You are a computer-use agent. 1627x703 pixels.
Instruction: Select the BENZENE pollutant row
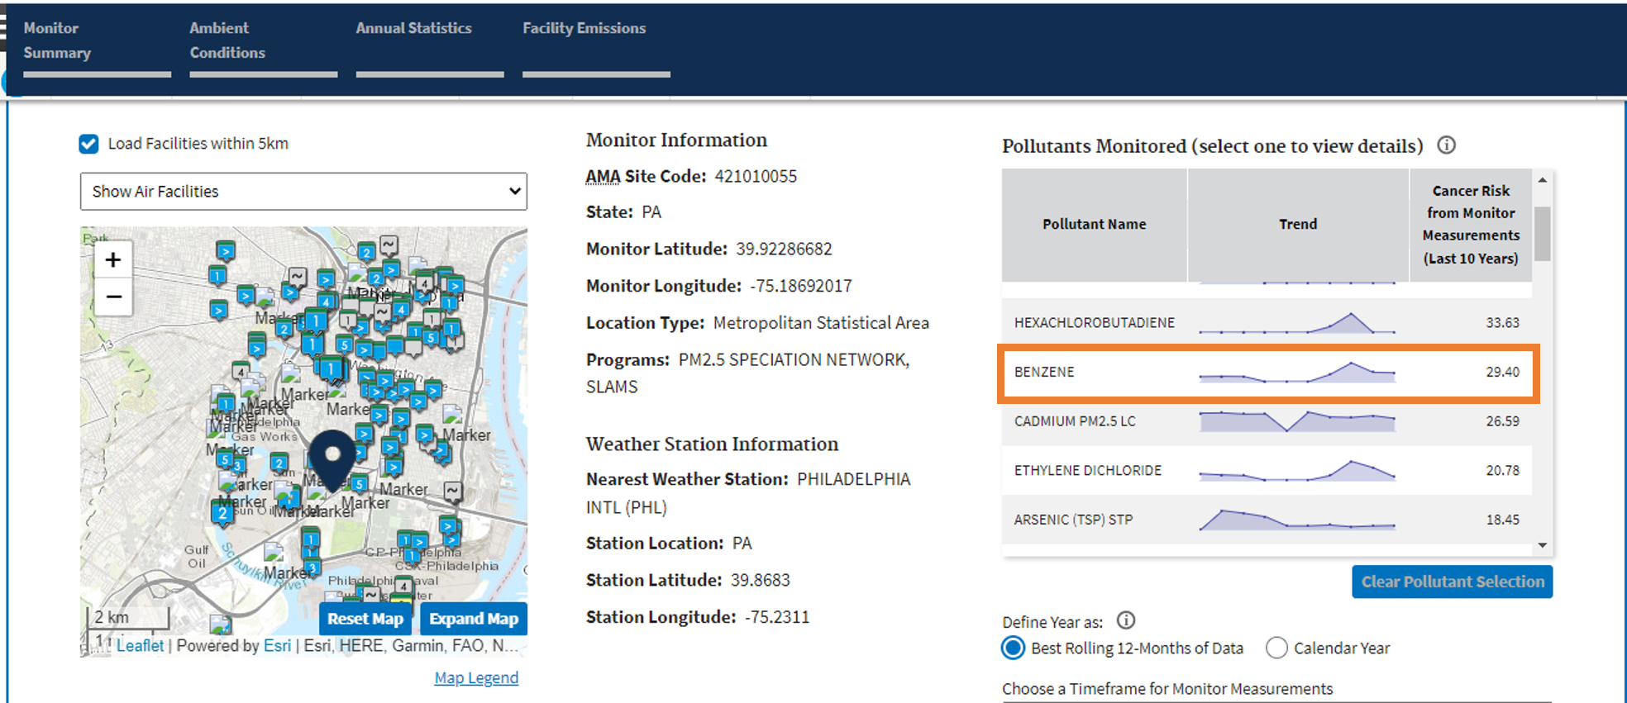[x=1267, y=372]
